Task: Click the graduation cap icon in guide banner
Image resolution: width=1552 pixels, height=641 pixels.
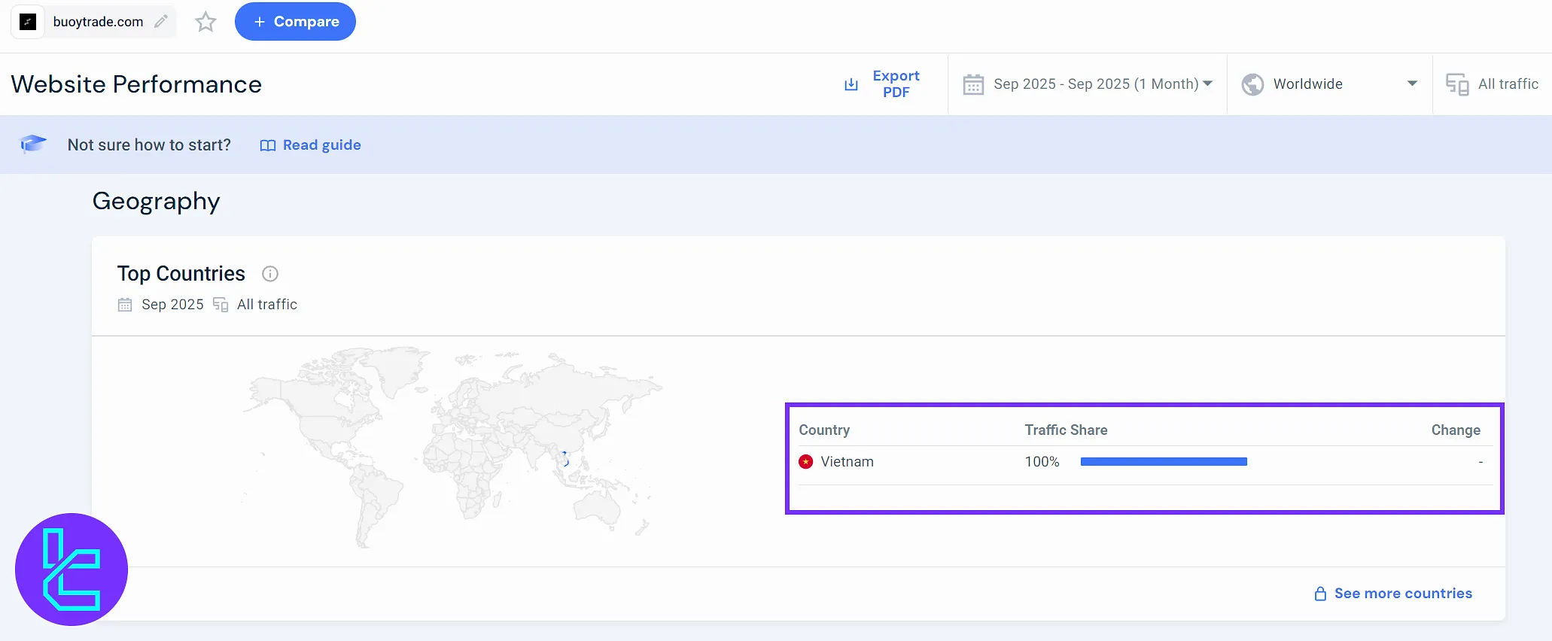Action: (33, 144)
